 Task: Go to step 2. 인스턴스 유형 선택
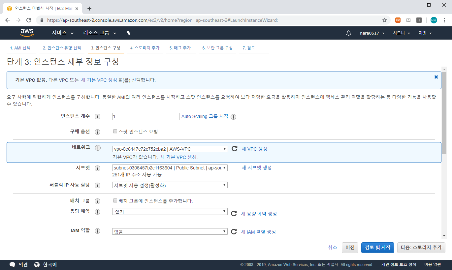(62, 48)
